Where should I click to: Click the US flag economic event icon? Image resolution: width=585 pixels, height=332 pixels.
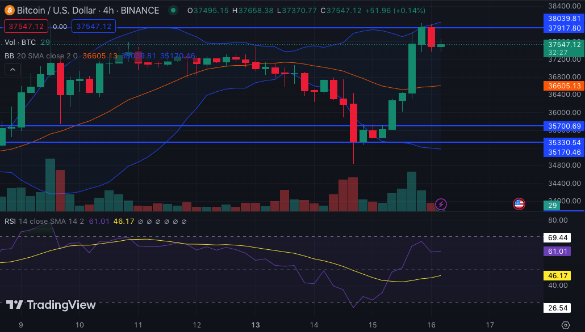519,203
